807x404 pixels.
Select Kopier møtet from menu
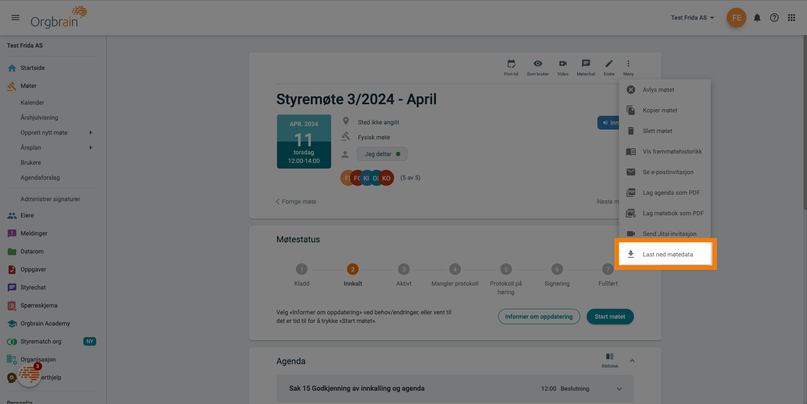665,110
